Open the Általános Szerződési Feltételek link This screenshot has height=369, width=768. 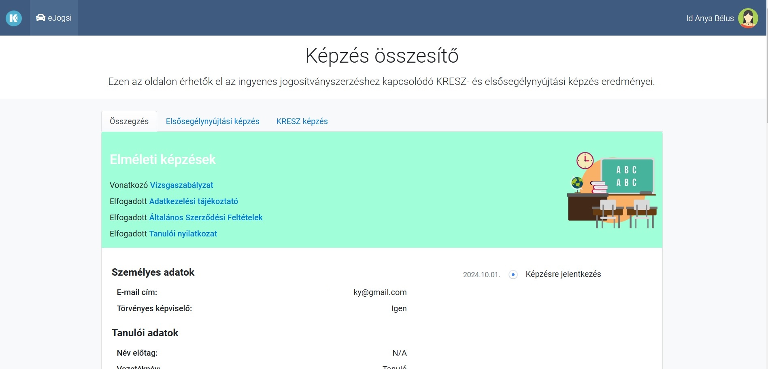coord(206,217)
